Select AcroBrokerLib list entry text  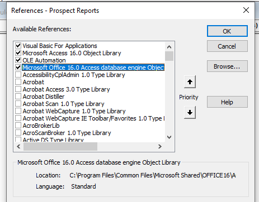tap(41, 126)
